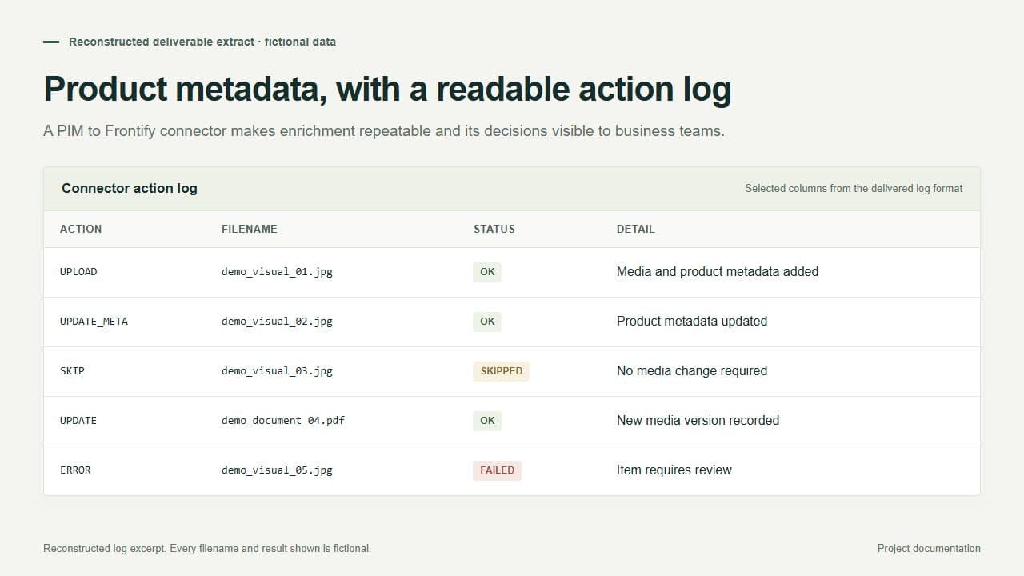Click the ACTION column header
Viewport: 1024px width, 576px height.
[x=81, y=229]
